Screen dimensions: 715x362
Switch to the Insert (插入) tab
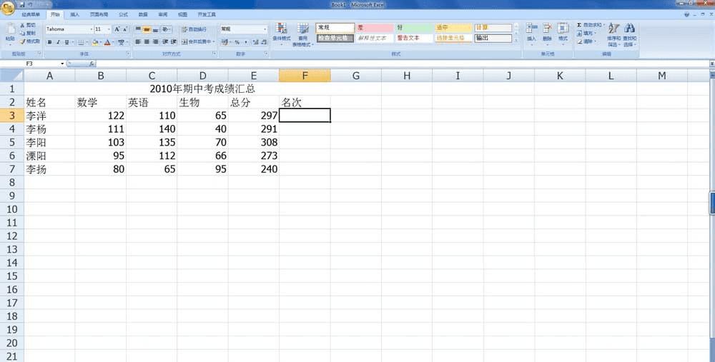point(75,14)
